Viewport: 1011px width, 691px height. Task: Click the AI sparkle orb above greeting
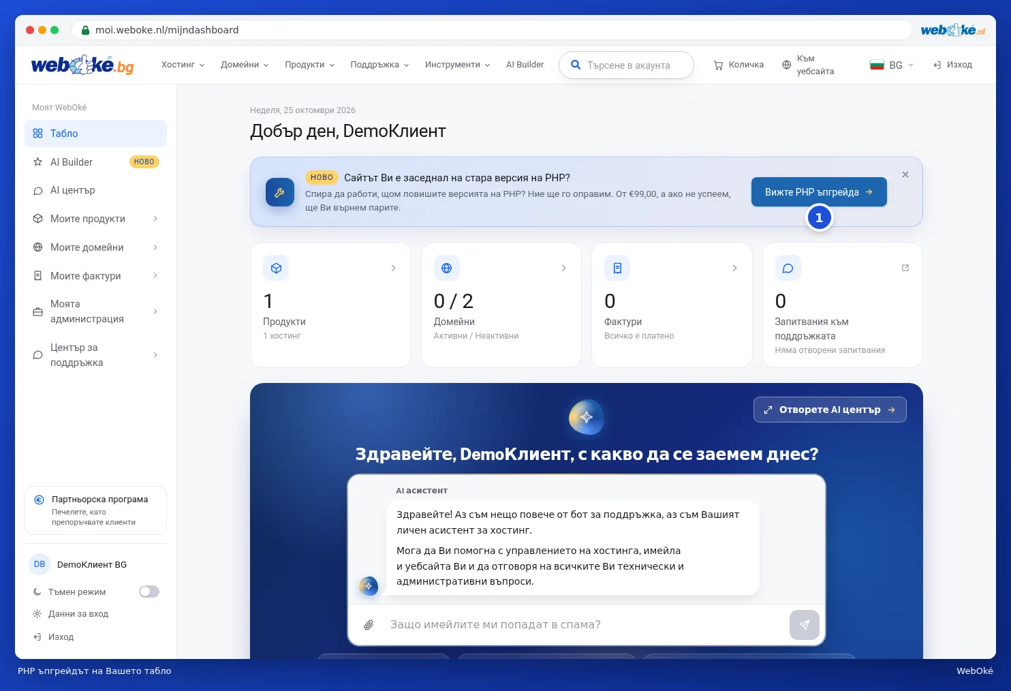(x=587, y=417)
